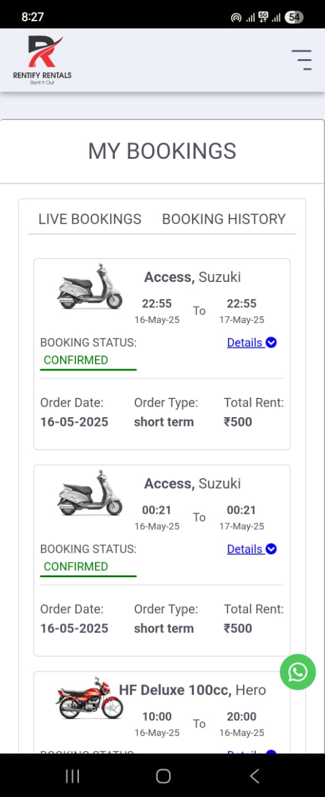The height and width of the screenshot is (797, 325).
Task: Tap CONFIRMED status of second booking
Action: (x=76, y=567)
